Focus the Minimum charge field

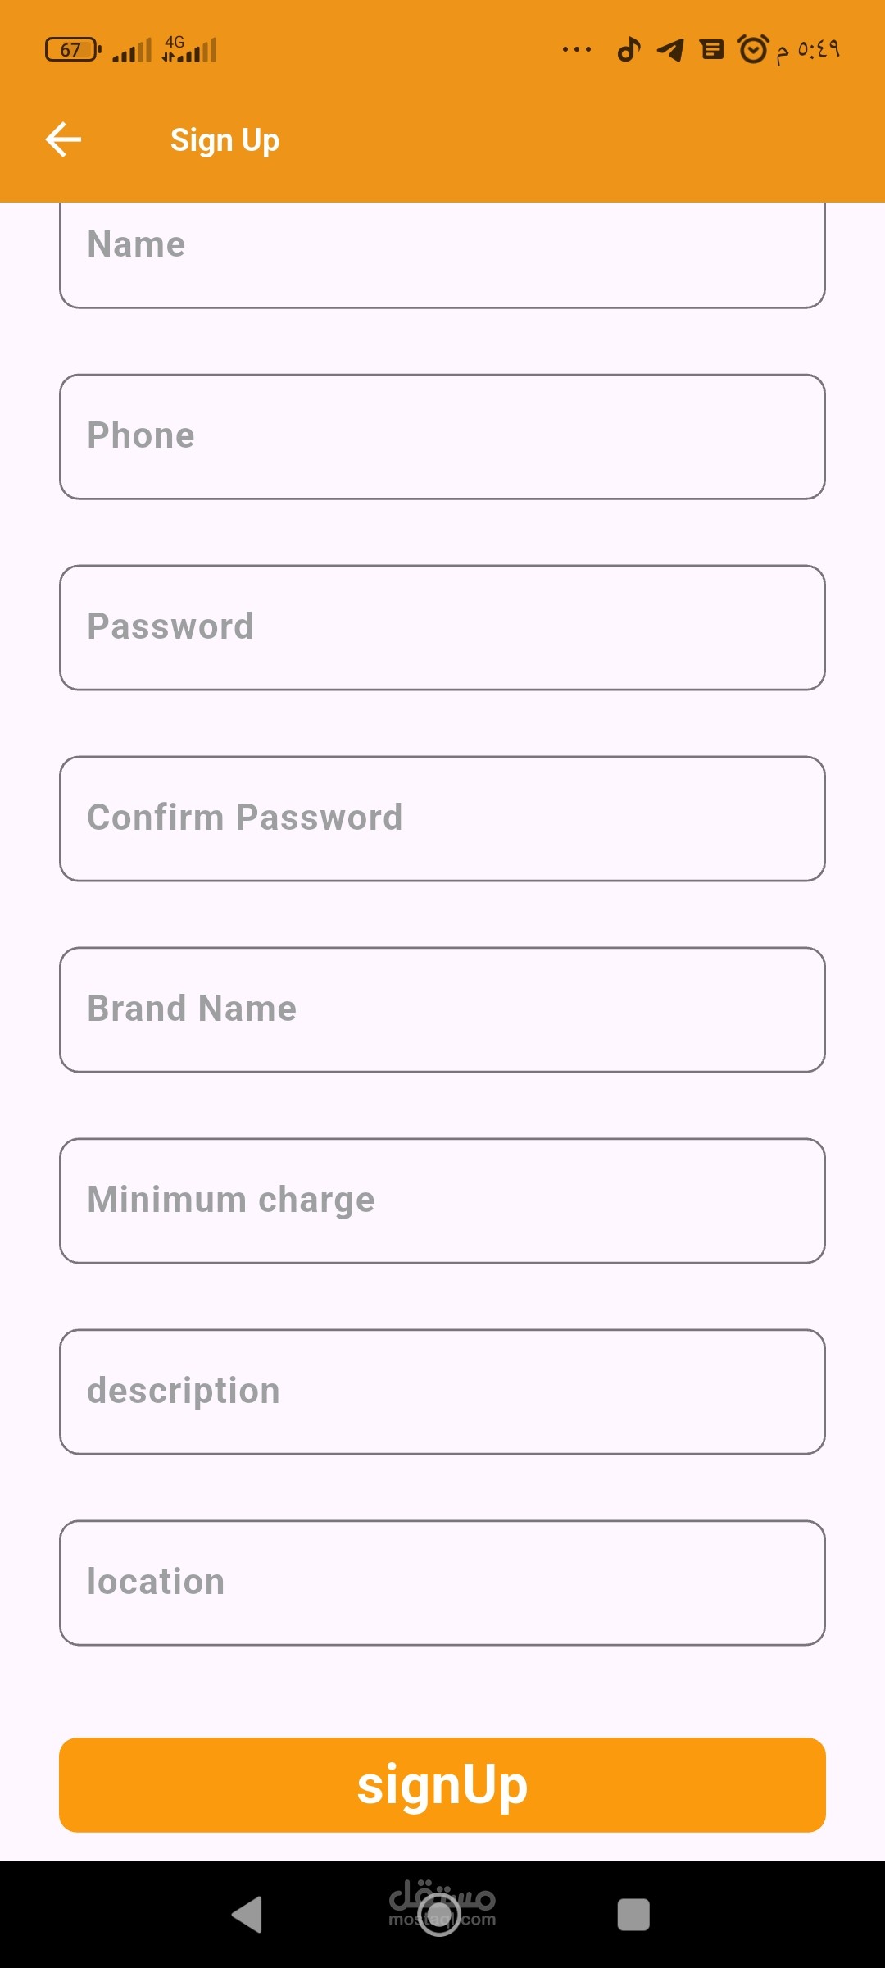coord(442,1200)
